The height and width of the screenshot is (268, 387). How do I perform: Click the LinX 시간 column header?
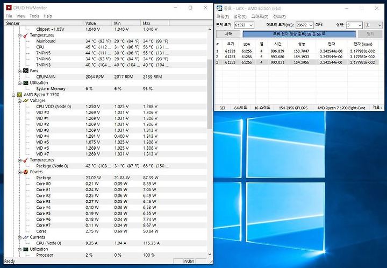point(278,44)
